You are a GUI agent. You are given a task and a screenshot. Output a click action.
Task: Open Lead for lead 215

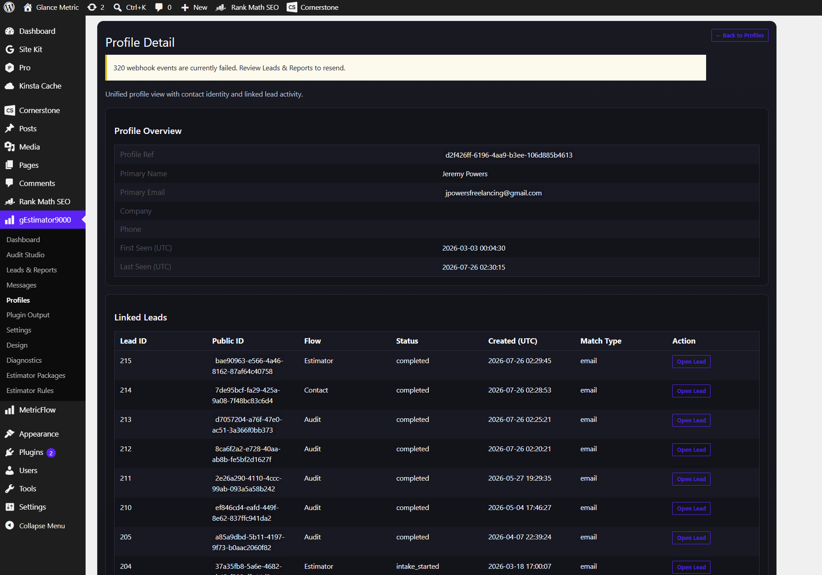(691, 362)
